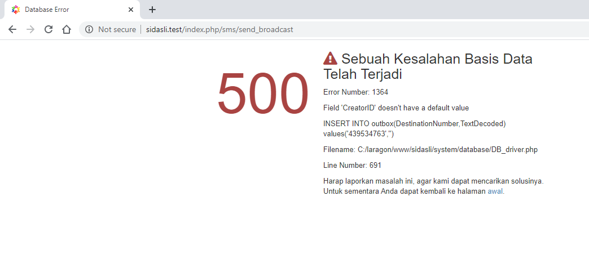Open the home page via house icon
This screenshot has height=263, width=589.
click(x=67, y=30)
